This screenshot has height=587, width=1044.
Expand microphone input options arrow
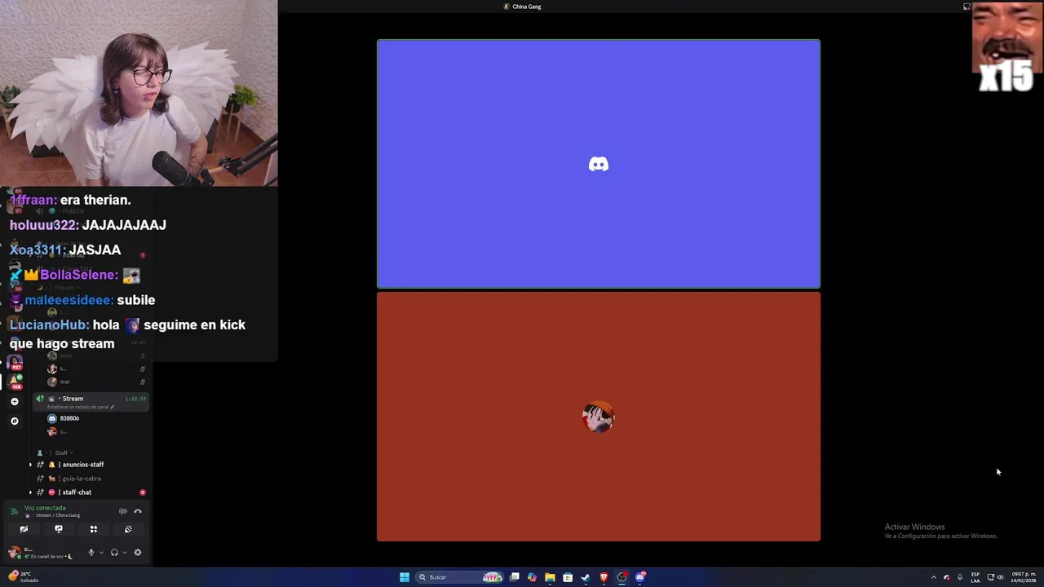click(101, 552)
